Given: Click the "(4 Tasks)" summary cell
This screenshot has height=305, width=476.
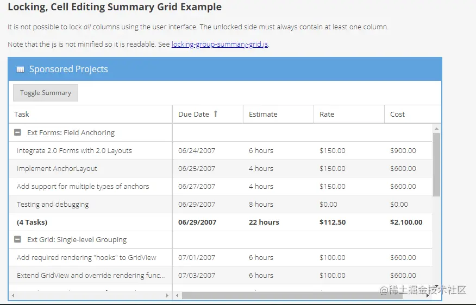Looking at the screenshot, I should [90, 222].
